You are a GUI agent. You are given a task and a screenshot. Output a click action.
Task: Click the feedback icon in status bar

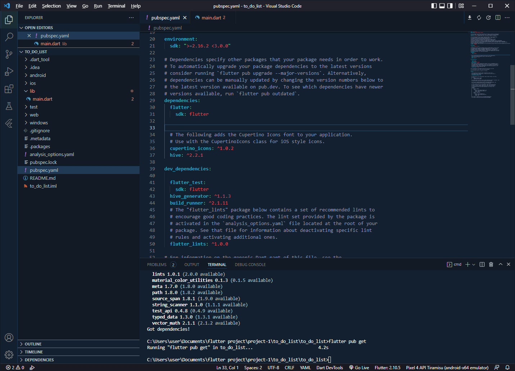point(497,367)
